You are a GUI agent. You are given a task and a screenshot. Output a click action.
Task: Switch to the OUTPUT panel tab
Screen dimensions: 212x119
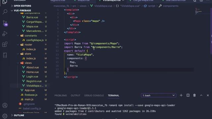76,96
